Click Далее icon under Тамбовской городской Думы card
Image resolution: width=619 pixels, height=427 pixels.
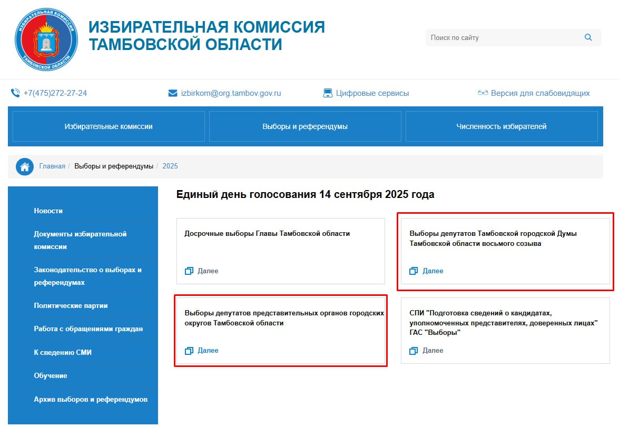[x=414, y=271]
